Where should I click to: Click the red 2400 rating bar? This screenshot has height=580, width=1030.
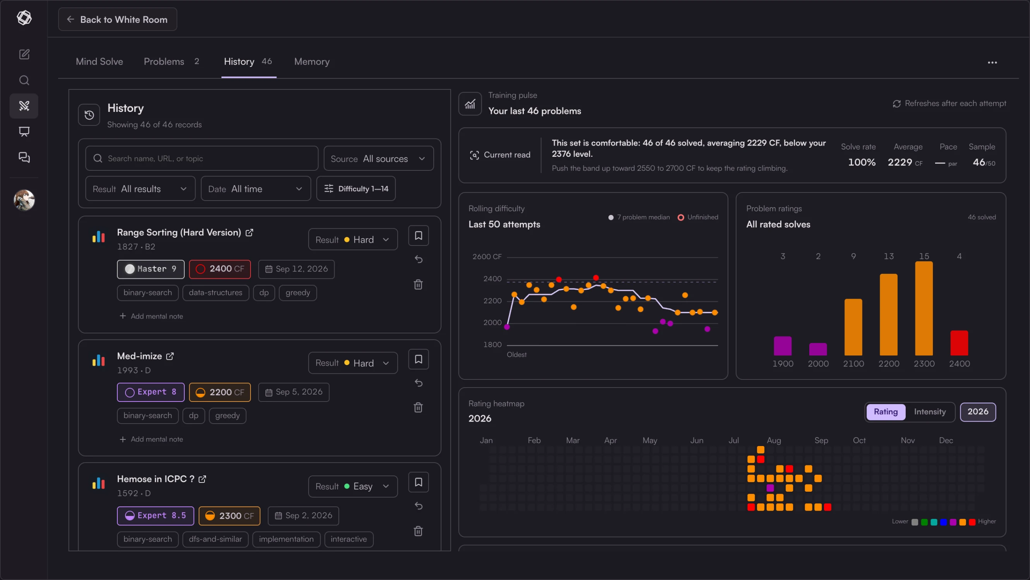959,343
